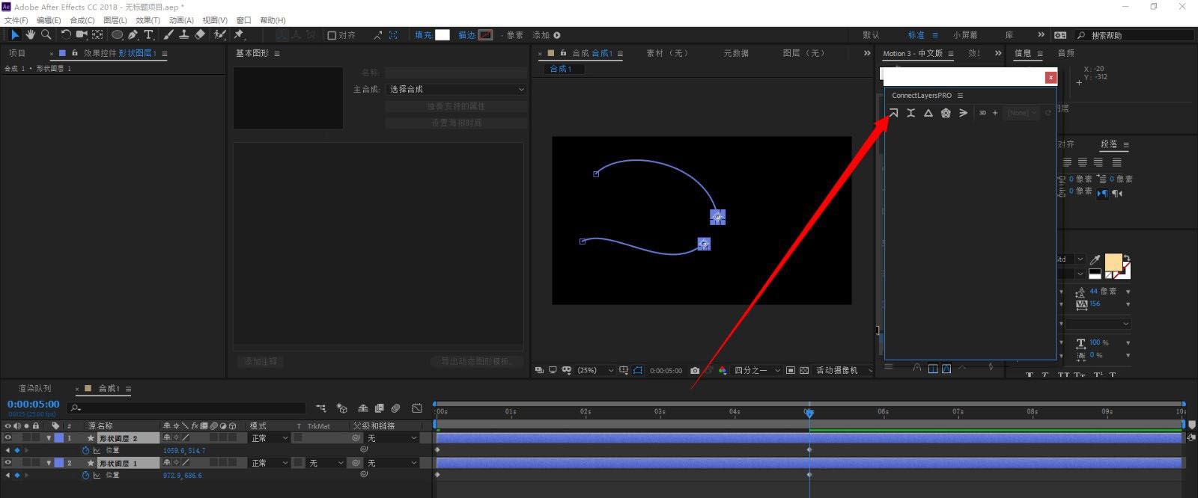Select the Eraser tool

pyautogui.click(x=200, y=34)
